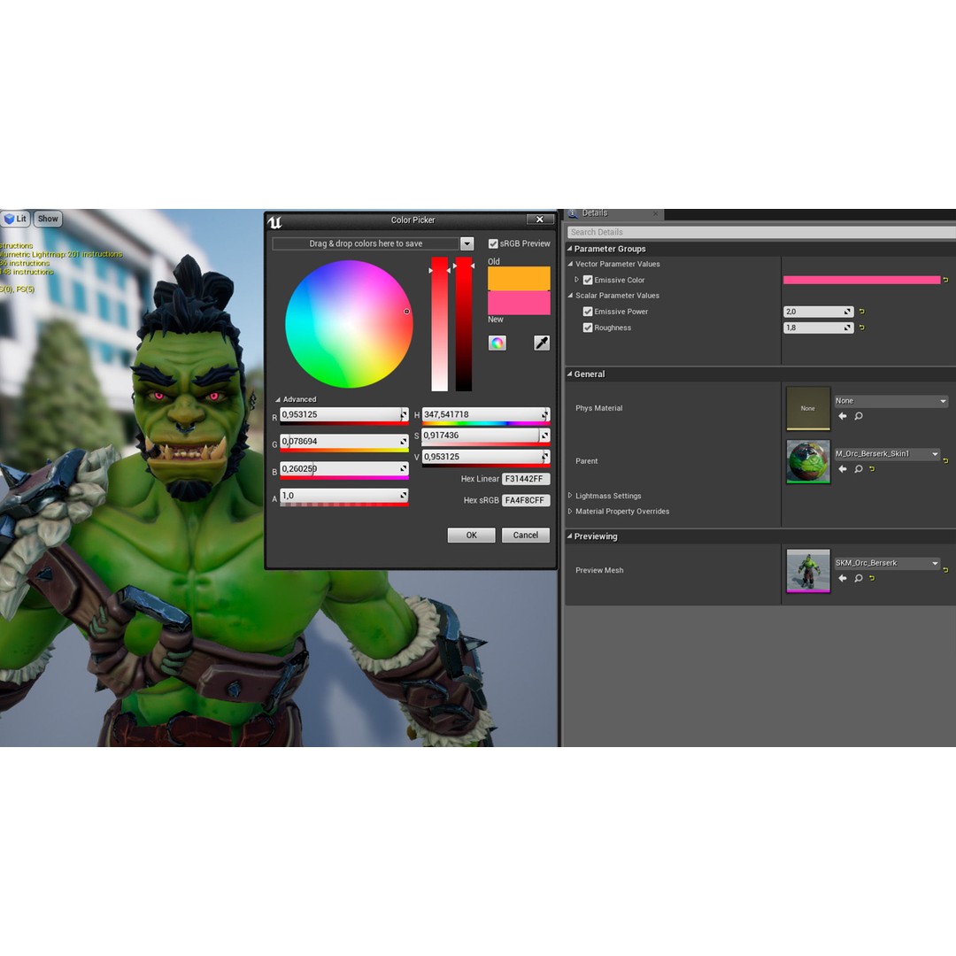
Task: Open the Lit view mode menu
Action: point(16,219)
